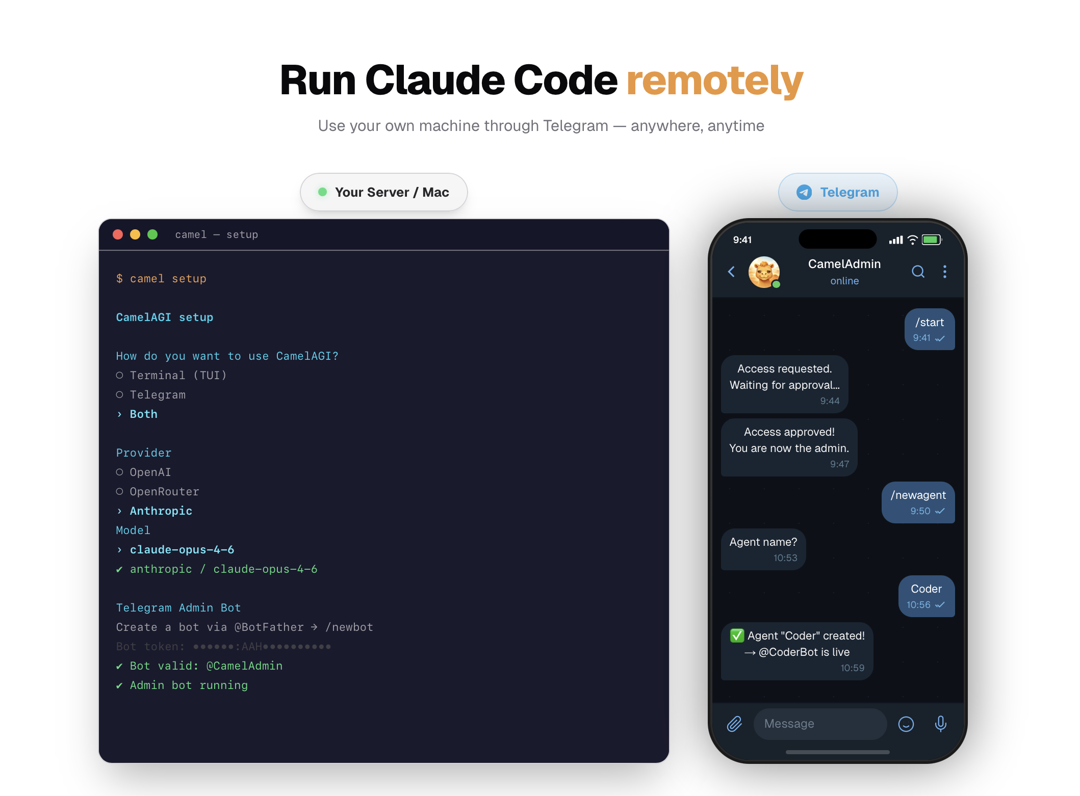
Task: Click the green terminal window dot
Action: 152,234
